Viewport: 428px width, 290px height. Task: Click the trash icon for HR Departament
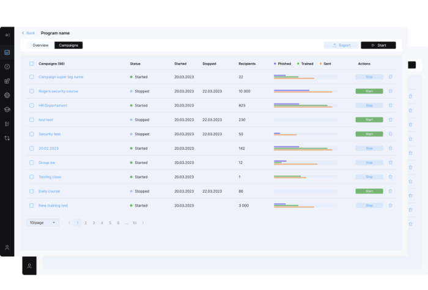pyautogui.click(x=391, y=105)
